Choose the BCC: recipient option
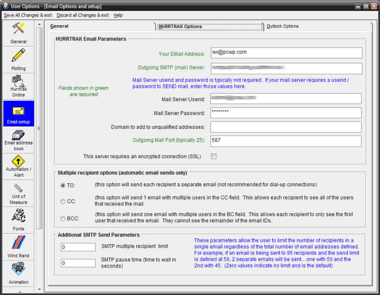 63,219
